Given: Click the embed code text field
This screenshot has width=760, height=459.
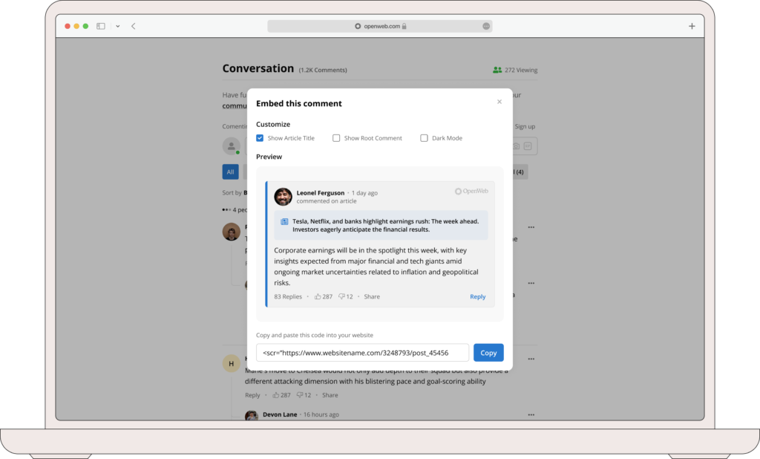Looking at the screenshot, I should (362, 353).
